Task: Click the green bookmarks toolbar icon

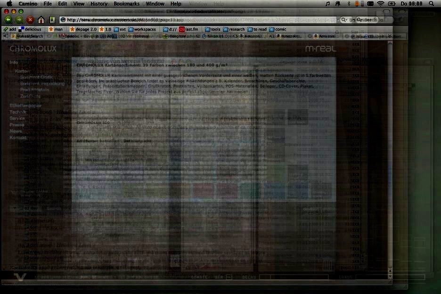Action: 52,20
